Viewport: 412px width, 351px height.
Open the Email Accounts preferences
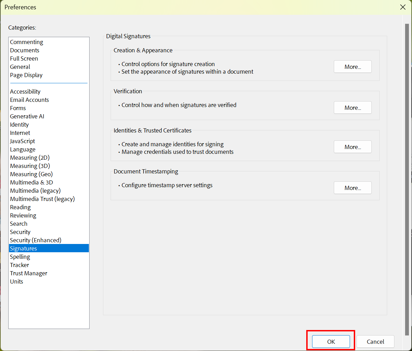[29, 100]
